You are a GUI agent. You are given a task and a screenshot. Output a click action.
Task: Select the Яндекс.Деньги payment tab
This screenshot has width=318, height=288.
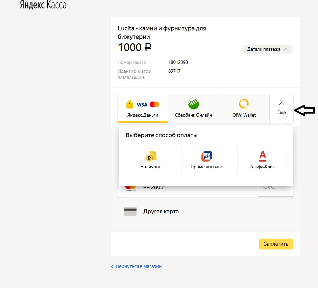pyautogui.click(x=143, y=108)
